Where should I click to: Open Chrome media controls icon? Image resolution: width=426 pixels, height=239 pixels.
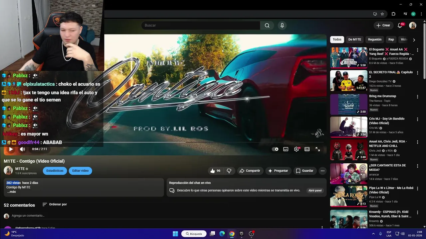pos(405,14)
